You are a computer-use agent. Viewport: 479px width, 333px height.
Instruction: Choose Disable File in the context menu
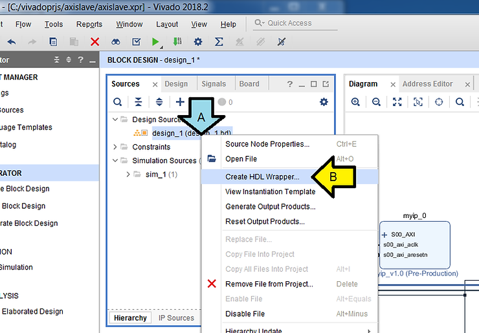tap(289, 314)
